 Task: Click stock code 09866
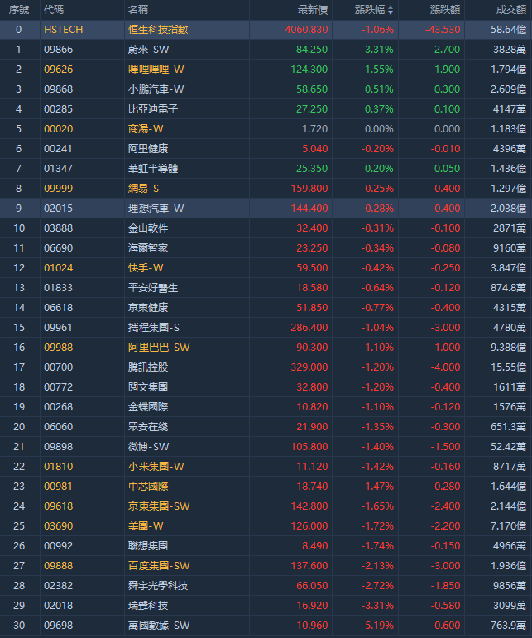59,50
